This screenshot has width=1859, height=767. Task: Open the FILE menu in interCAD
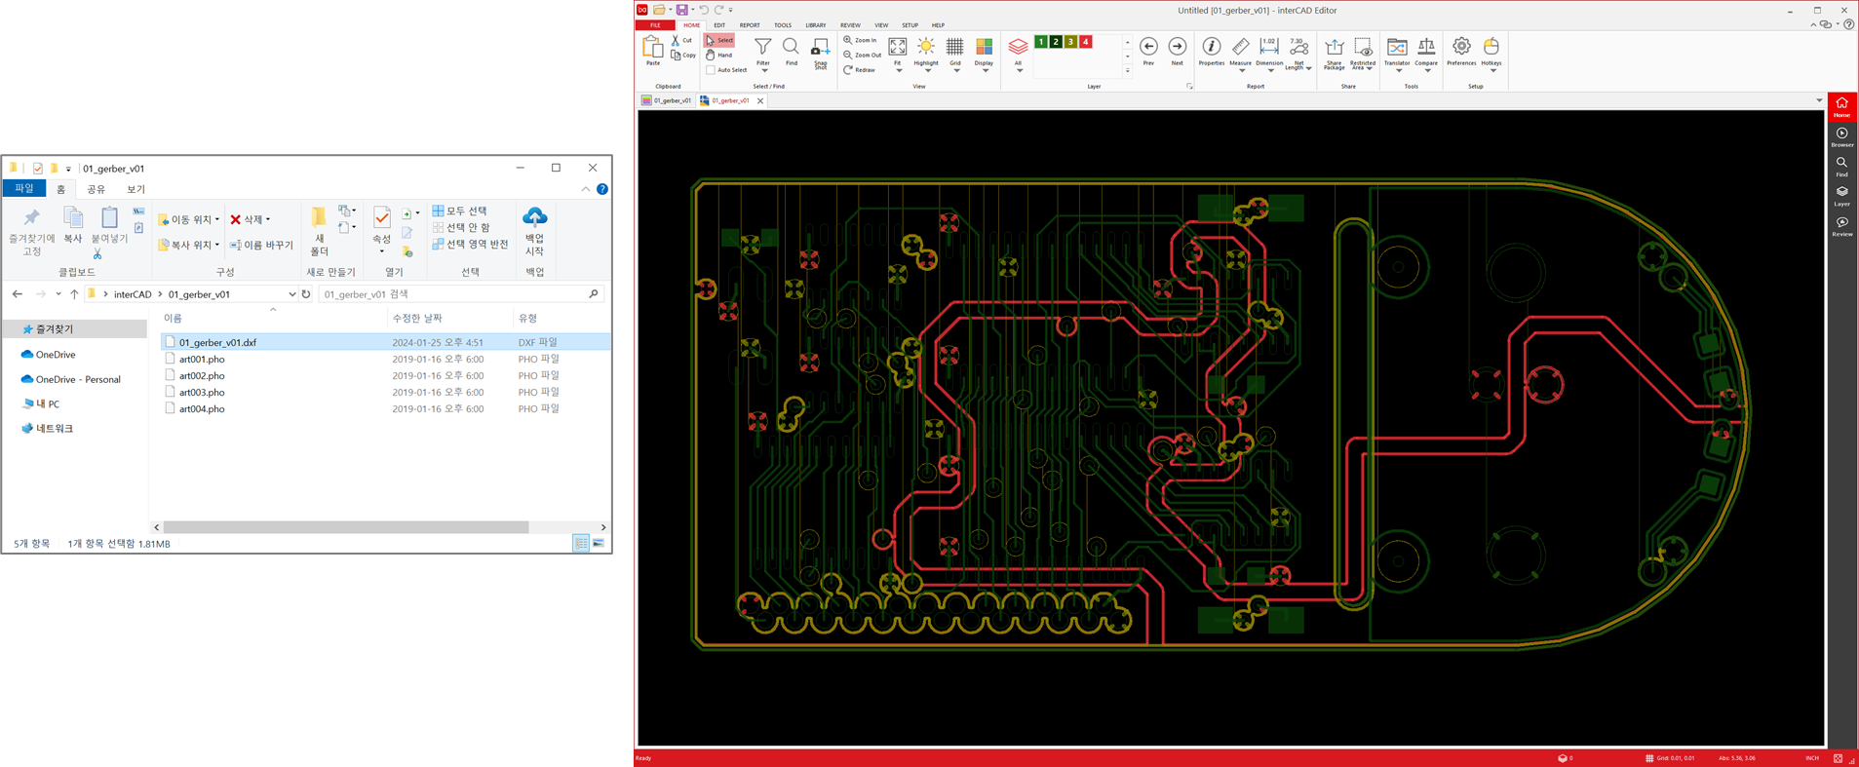[x=656, y=25]
